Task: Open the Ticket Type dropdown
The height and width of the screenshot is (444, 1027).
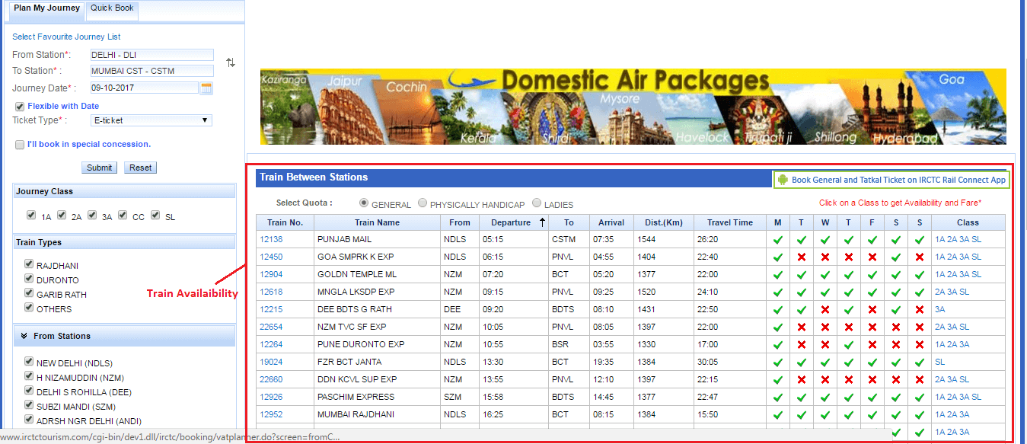Action: coord(151,120)
